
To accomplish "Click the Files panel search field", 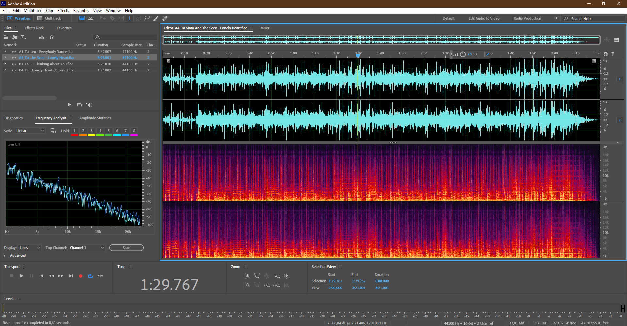I will point(125,37).
